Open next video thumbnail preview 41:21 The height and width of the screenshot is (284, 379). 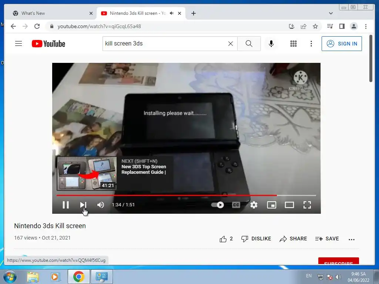[87, 173]
